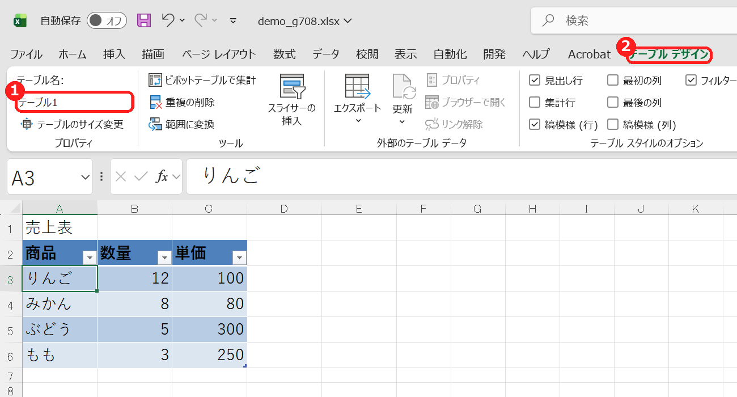This screenshot has height=397, width=737.
Task: Switch to the 開発 tab
Action: click(x=494, y=54)
